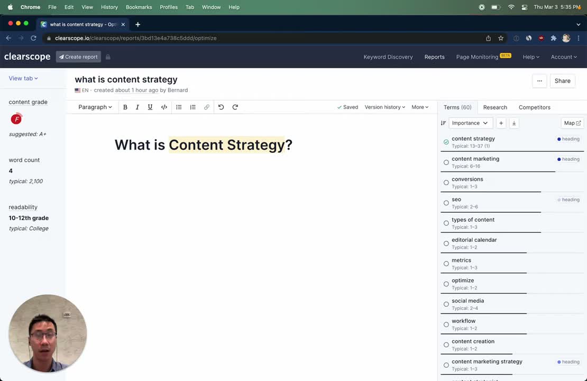The width and height of the screenshot is (587, 381).
Task: Apply italic formatting
Action: [x=137, y=107]
